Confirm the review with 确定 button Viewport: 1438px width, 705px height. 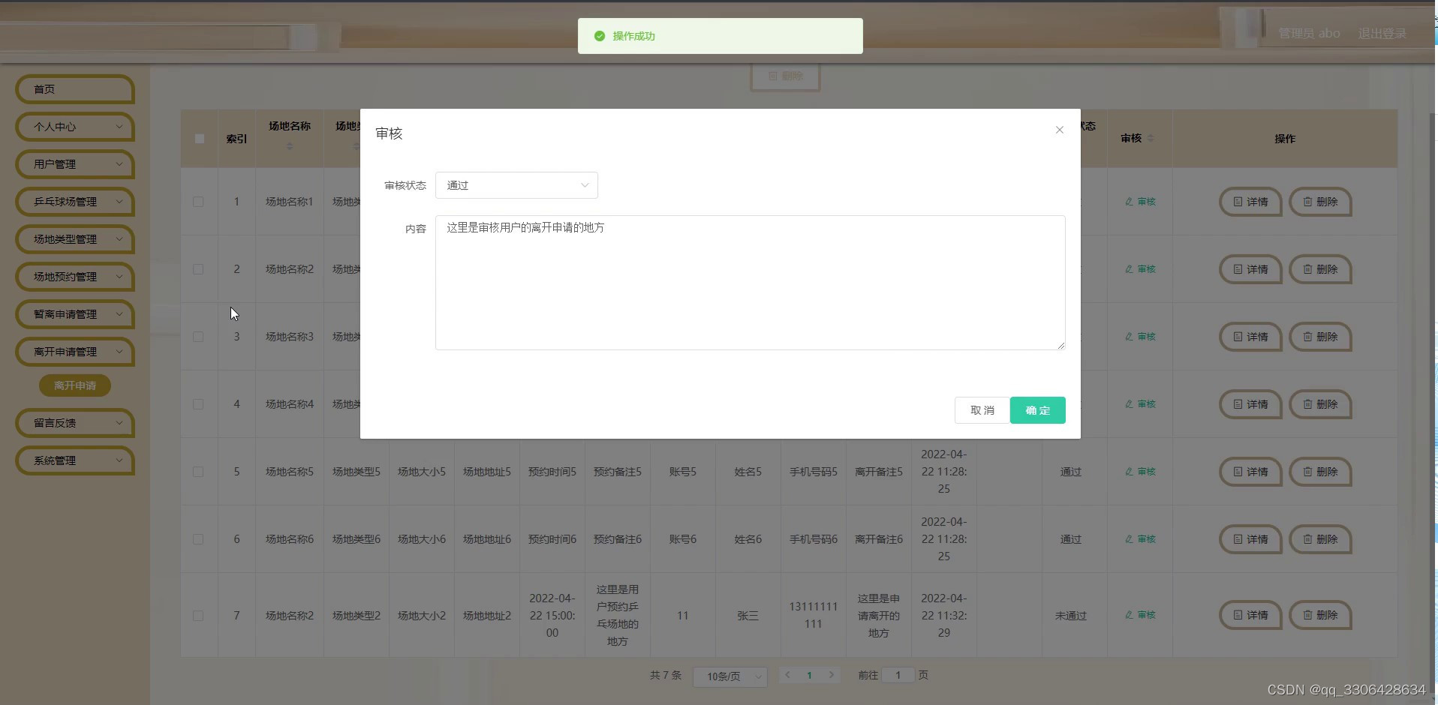tap(1038, 410)
